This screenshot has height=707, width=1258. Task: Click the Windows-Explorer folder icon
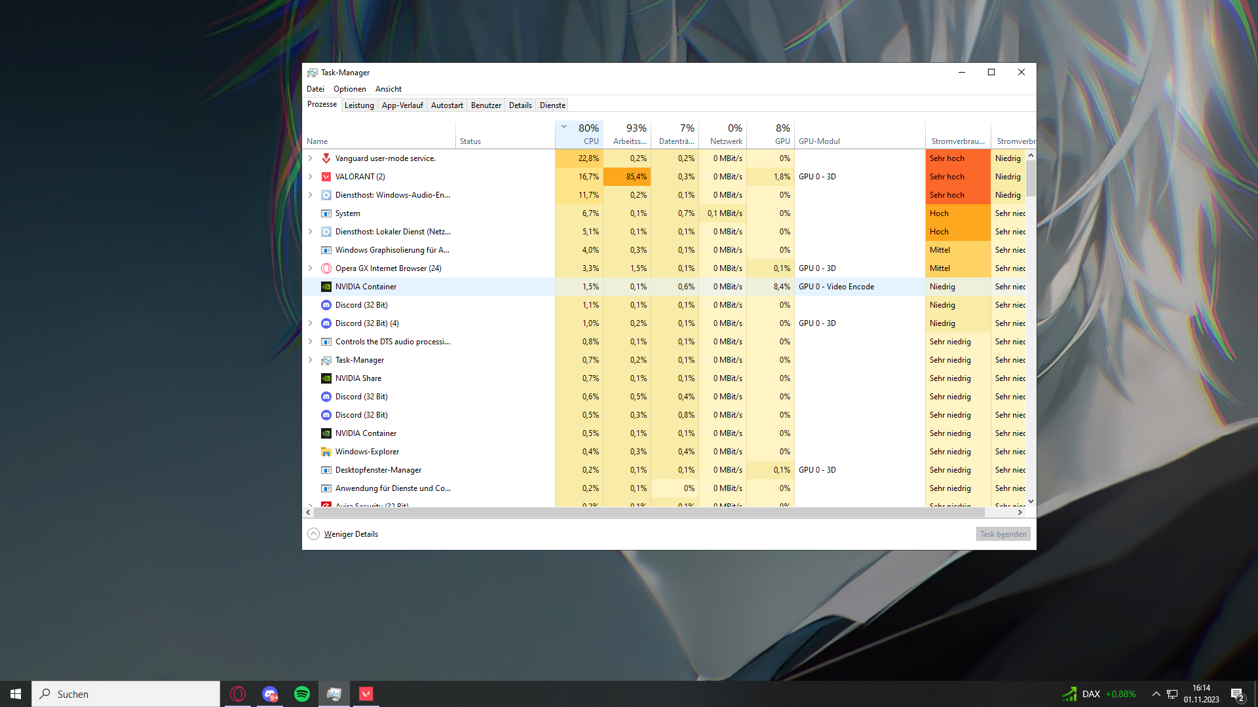pyautogui.click(x=326, y=452)
